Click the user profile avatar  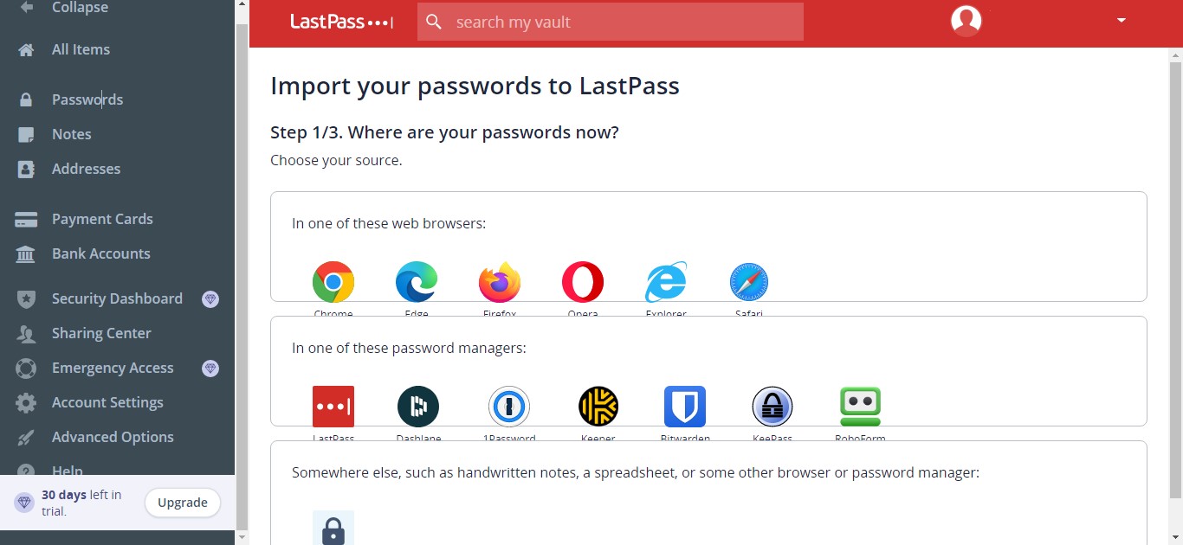[966, 21]
